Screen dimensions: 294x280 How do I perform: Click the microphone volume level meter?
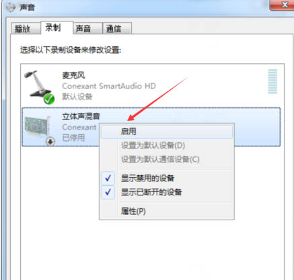point(272,81)
